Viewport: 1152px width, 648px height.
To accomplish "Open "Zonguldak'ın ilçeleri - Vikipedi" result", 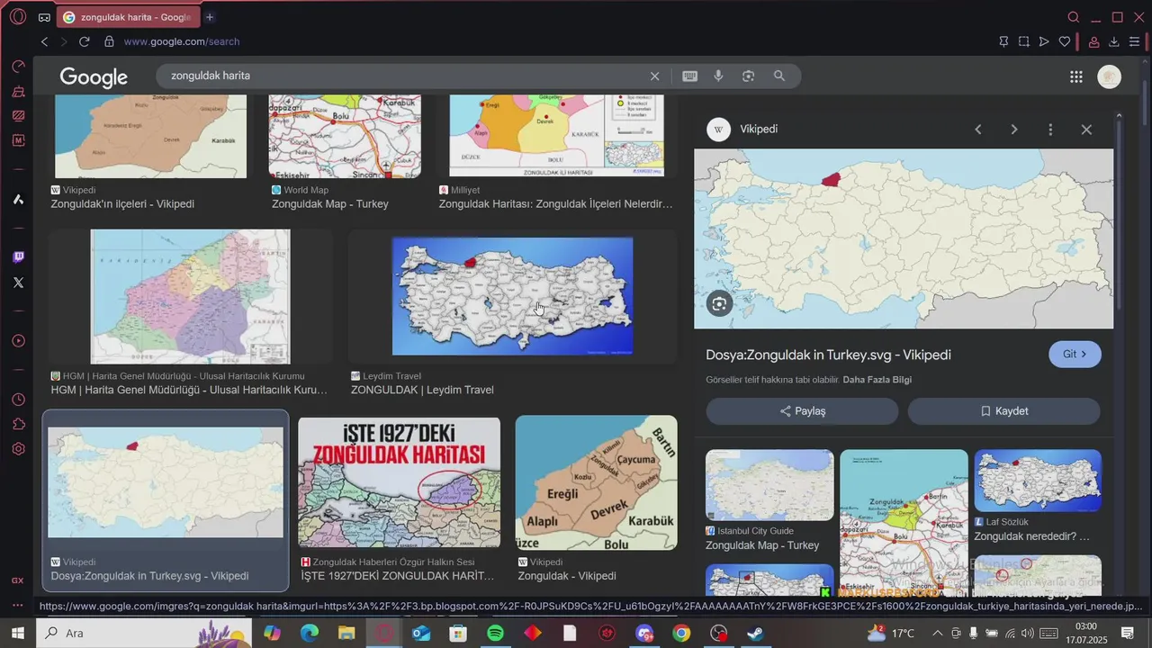I will pos(122,204).
